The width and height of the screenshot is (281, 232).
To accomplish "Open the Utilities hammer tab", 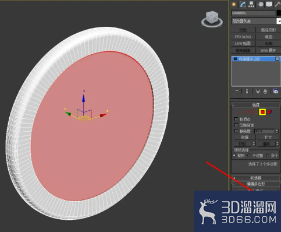I will coord(278,4).
